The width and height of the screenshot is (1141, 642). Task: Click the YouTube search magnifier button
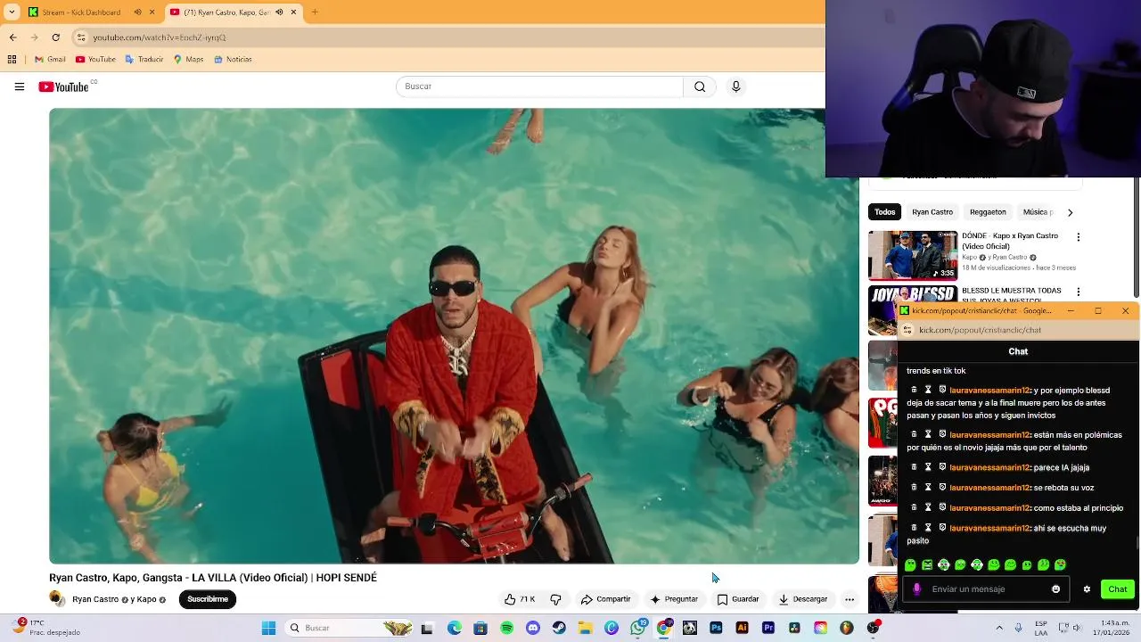click(x=700, y=86)
